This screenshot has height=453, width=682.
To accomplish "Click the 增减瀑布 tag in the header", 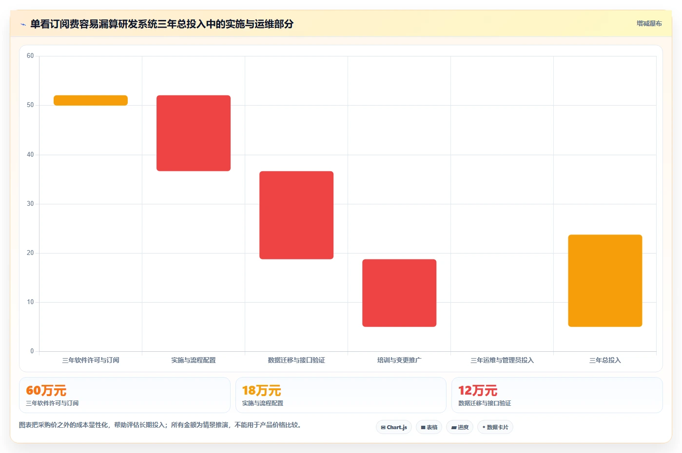I will (x=649, y=23).
